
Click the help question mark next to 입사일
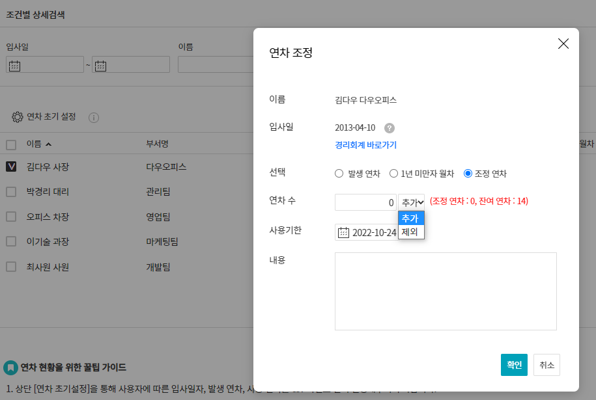tap(390, 128)
